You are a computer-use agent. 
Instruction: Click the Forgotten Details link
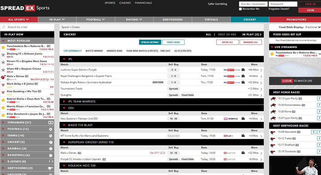click(279, 9)
